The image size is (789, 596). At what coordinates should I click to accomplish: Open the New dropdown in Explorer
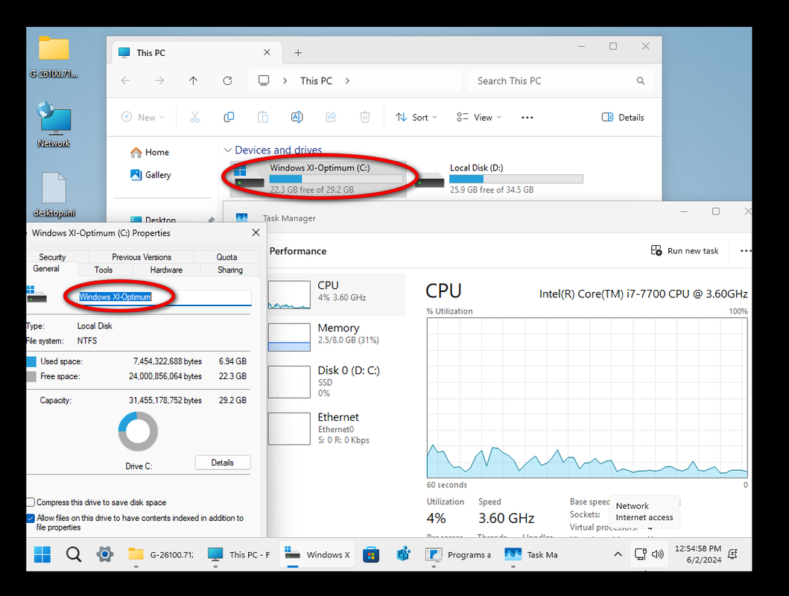click(143, 117)
